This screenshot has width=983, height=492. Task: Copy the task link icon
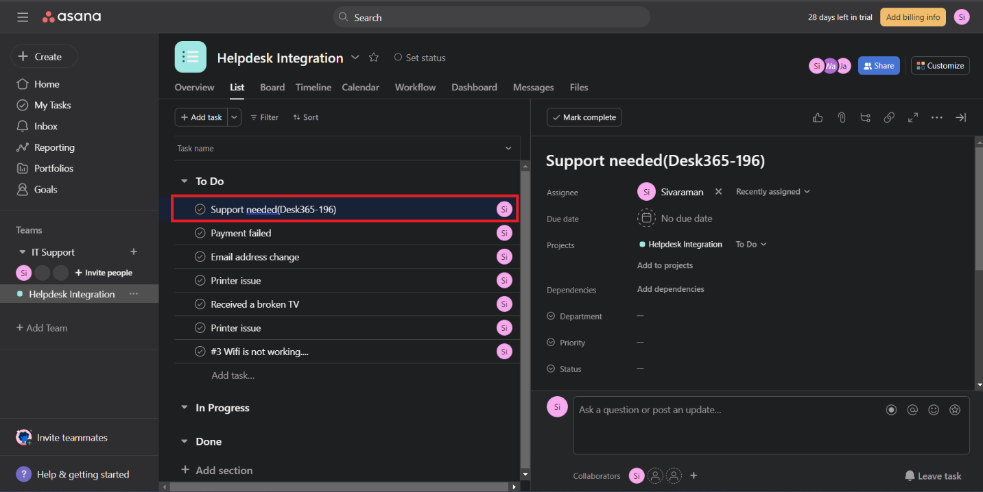pos(889,117)
